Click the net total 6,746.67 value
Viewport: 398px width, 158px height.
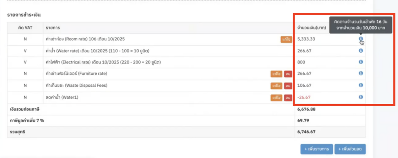coord(306,131)
